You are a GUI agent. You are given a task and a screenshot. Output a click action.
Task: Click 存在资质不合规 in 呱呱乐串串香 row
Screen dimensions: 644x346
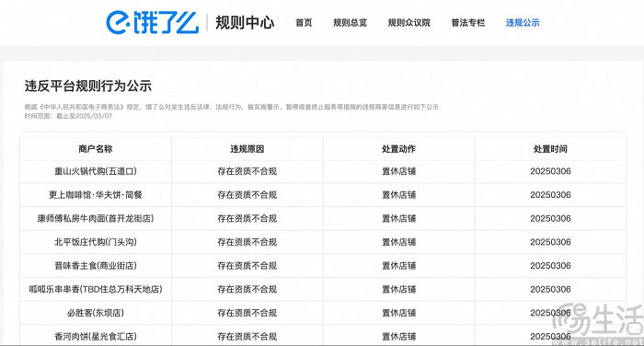[247, 289]
